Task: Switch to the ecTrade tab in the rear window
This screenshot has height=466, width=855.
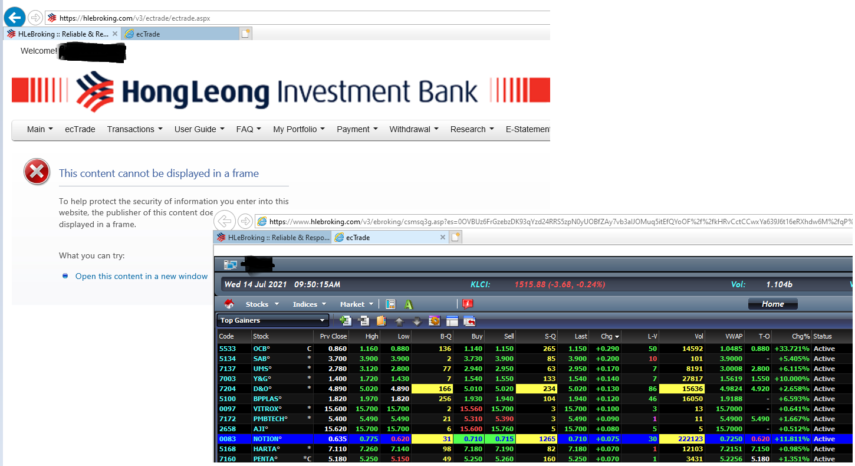Action: click(x=180, y=34)
